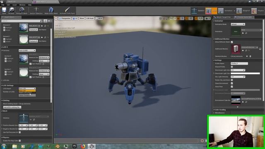Browse to Element 0 material asset

point(45,26)
